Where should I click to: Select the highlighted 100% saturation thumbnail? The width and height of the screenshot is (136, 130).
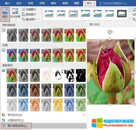(x=58, y=35)
